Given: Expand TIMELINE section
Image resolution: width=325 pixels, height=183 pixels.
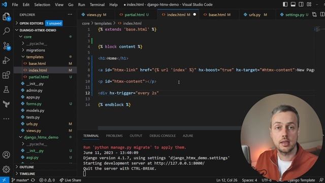Looking at the screenshot, I should pos(45,173).
